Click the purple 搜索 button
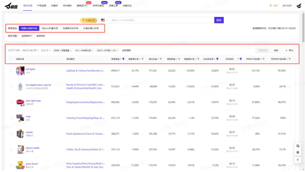 pyautogui.click(x=219, y=20)
